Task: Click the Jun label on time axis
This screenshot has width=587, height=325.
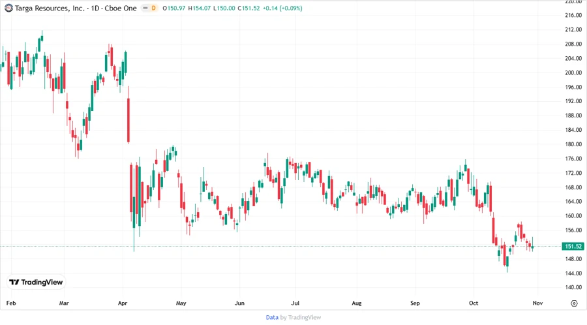Action: point(239,303)
